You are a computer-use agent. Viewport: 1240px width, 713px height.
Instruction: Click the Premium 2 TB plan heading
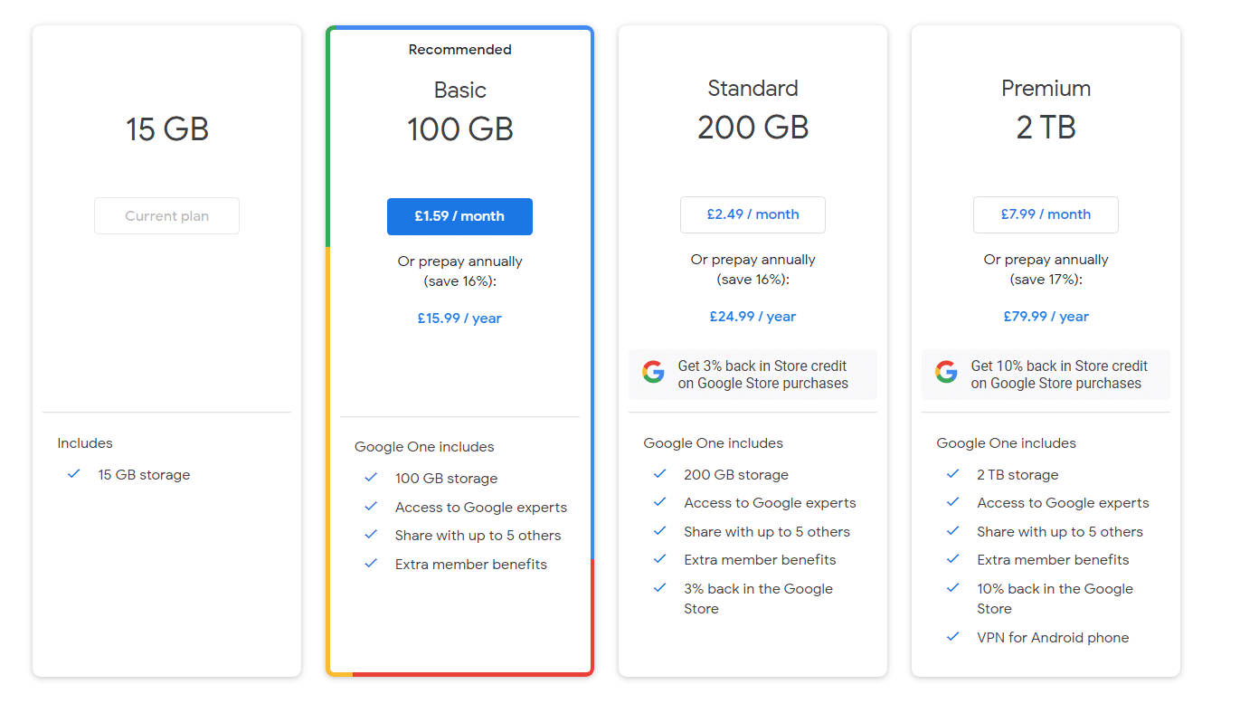coord(1046,109)
